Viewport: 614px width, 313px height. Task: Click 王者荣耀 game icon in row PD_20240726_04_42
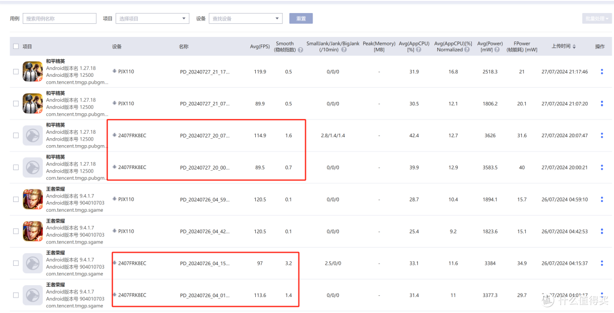[32, 231]
